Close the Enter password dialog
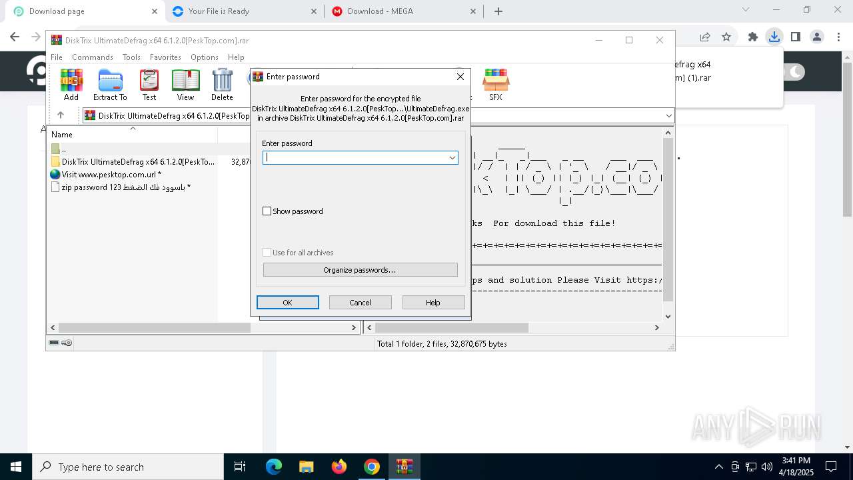The image size is (853, 480). point(460,77)
